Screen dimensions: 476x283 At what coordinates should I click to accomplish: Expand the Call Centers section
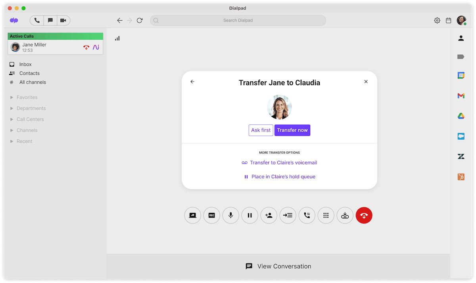(x=30, y=119)
